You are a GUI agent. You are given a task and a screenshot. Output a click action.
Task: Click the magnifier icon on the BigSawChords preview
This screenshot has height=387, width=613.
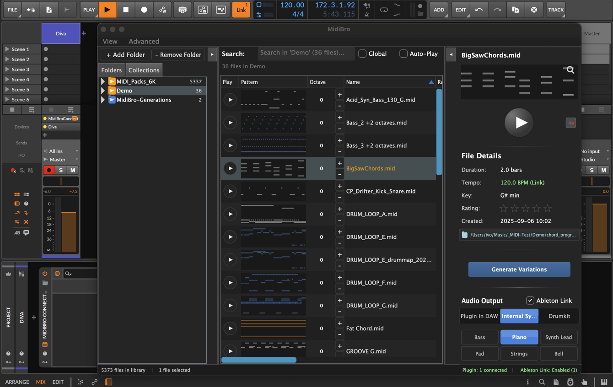[570, 70]
